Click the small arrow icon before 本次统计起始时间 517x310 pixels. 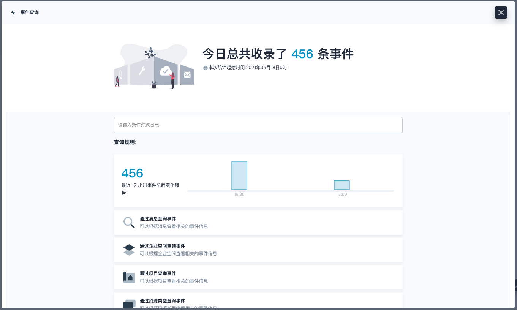206,68
